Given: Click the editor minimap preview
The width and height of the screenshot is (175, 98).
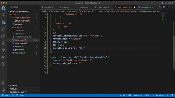Looking at the screenshot, I should (x=167, y=17).
